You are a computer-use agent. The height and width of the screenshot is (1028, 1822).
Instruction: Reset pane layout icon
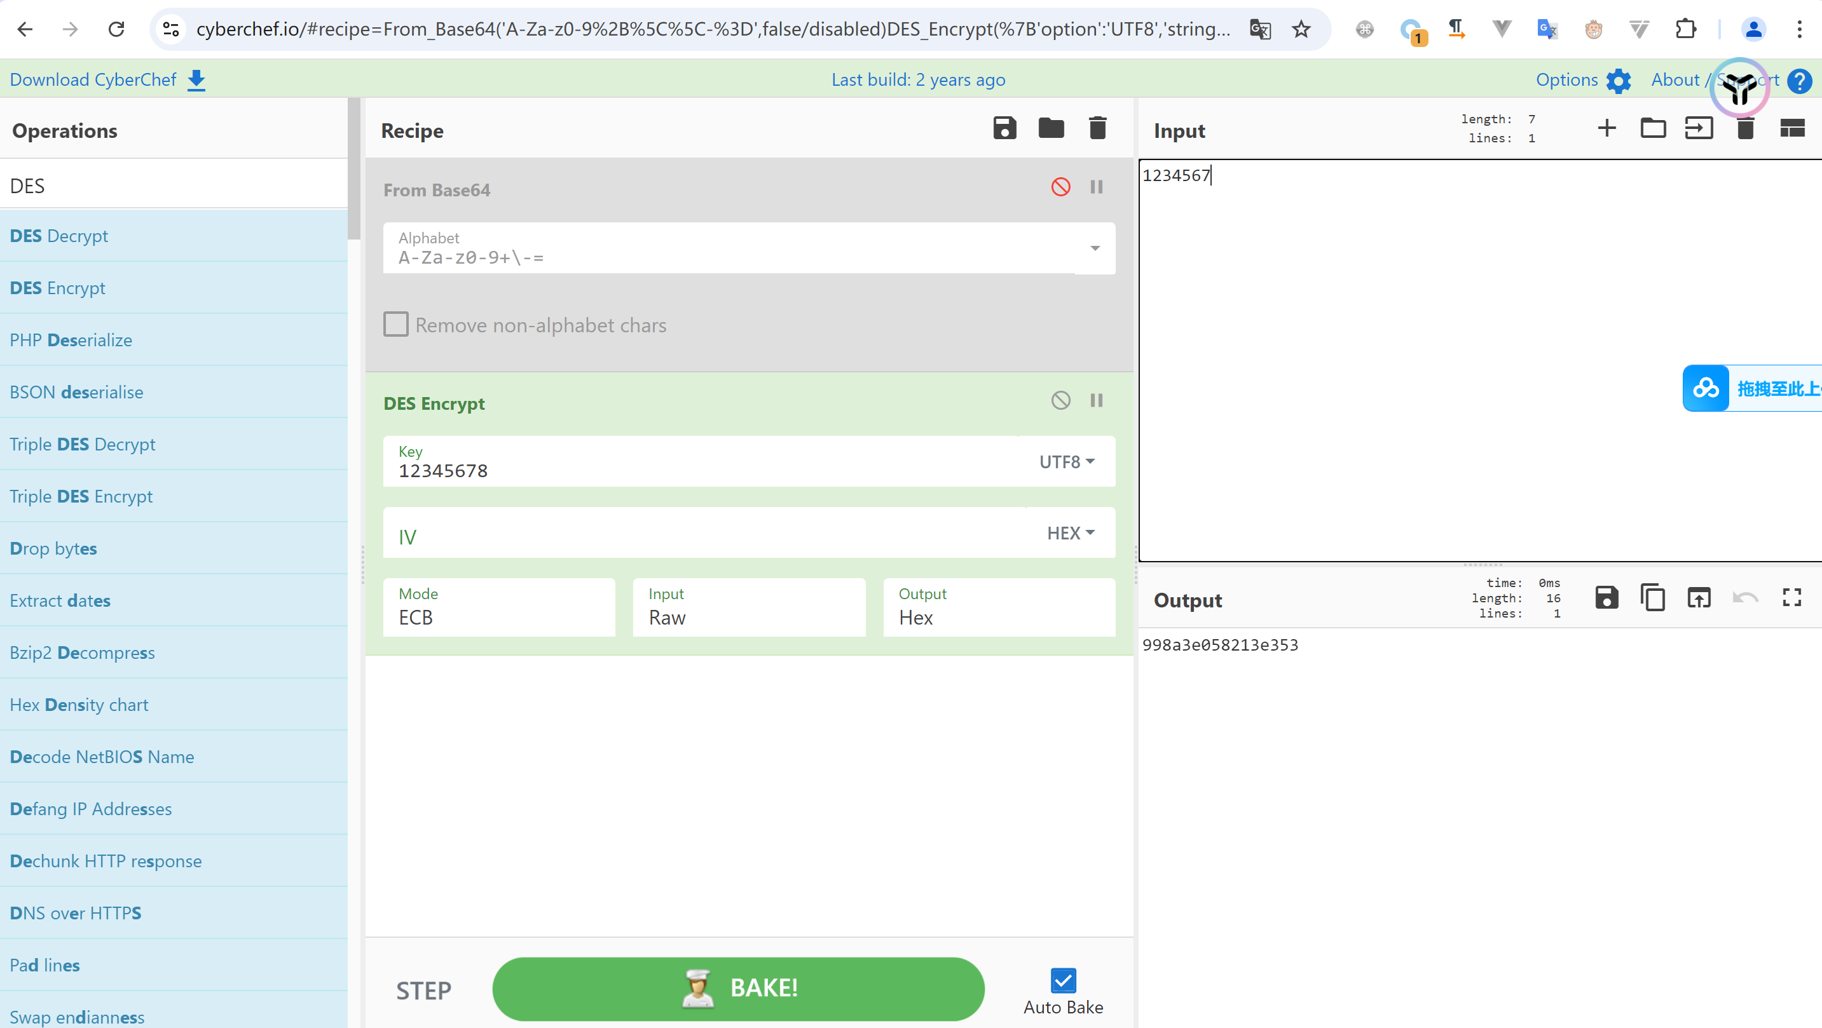click(x=1792, y=128)
